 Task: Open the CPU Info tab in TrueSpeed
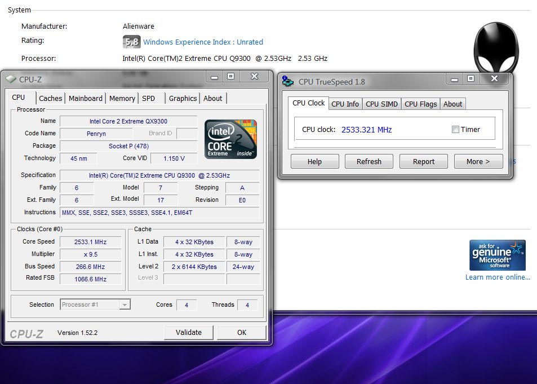point(345,104)
